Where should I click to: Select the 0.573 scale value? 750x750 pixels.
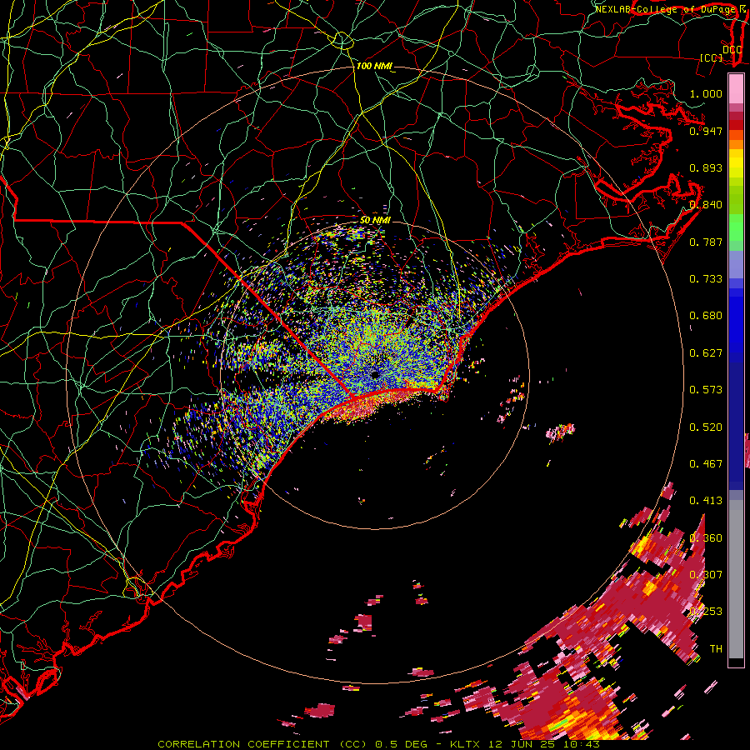pyautogui.click(x=706, y=389)
